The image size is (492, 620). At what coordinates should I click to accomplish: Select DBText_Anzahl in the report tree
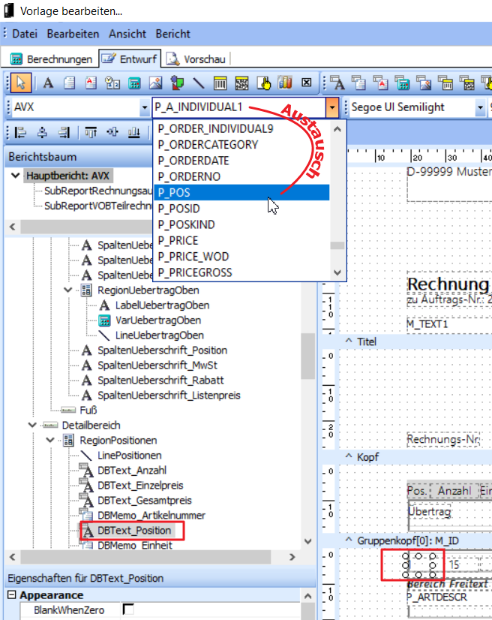click(132, 470)
